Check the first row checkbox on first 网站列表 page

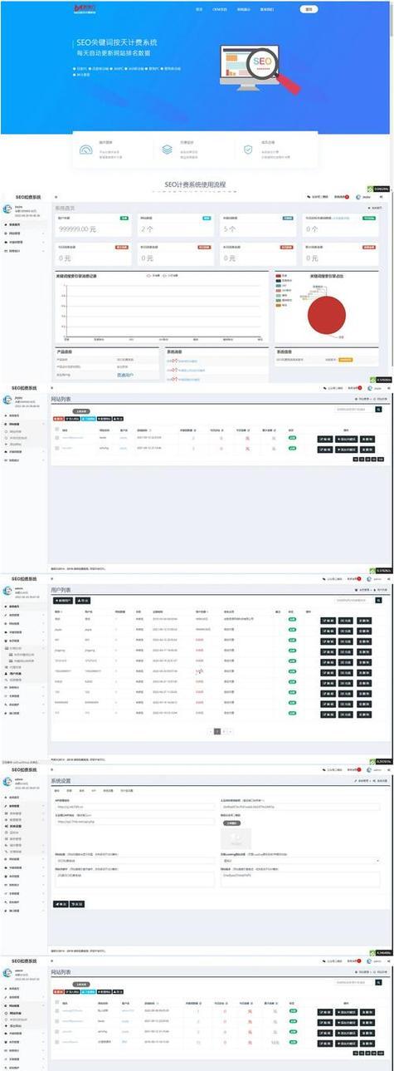point(57,436)
